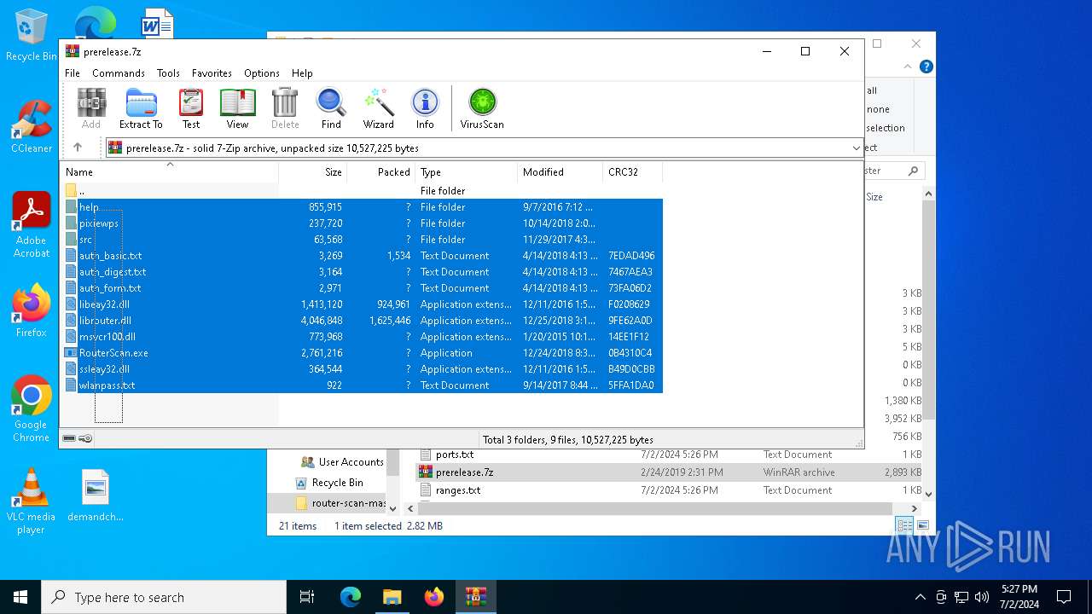Open Explorer help question-mark icon
Image resolution: width=1092 pixels, height=614 pixels.
[x=926, y=67]
